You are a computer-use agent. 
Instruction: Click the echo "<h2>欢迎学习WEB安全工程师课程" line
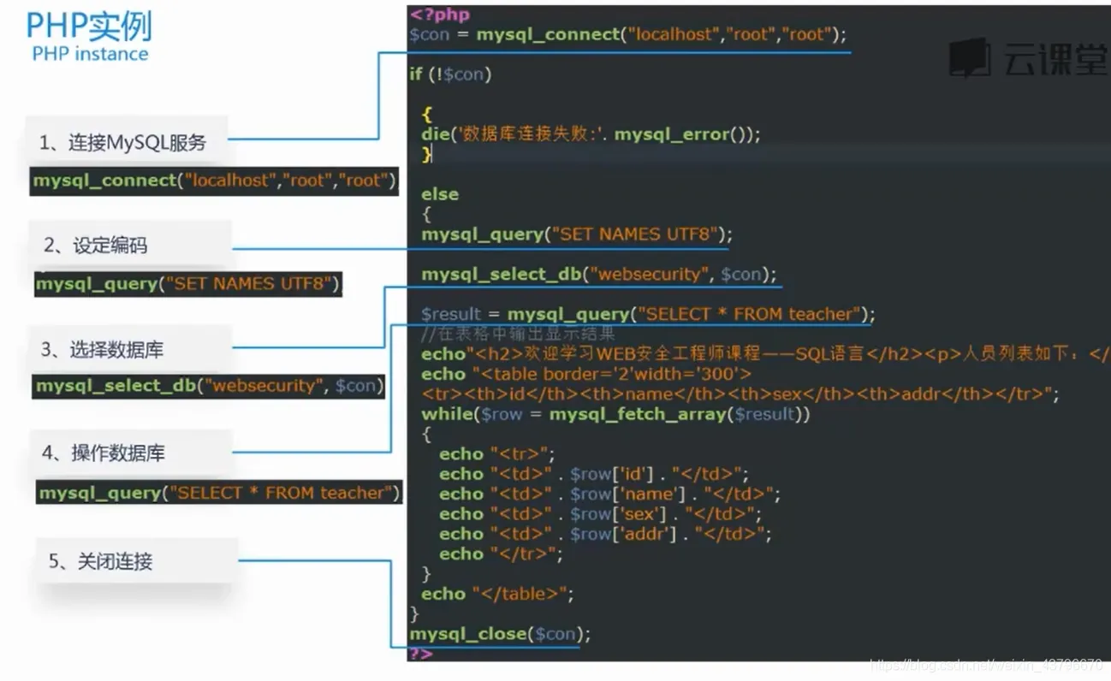[x=765, y=353]
